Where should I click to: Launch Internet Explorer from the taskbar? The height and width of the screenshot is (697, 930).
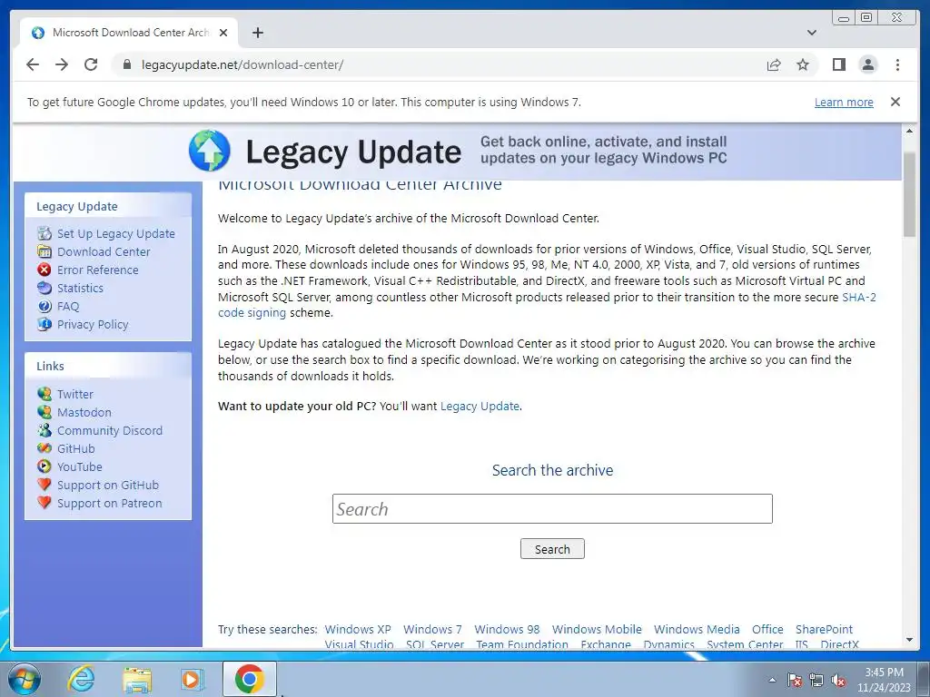[81, 679]
